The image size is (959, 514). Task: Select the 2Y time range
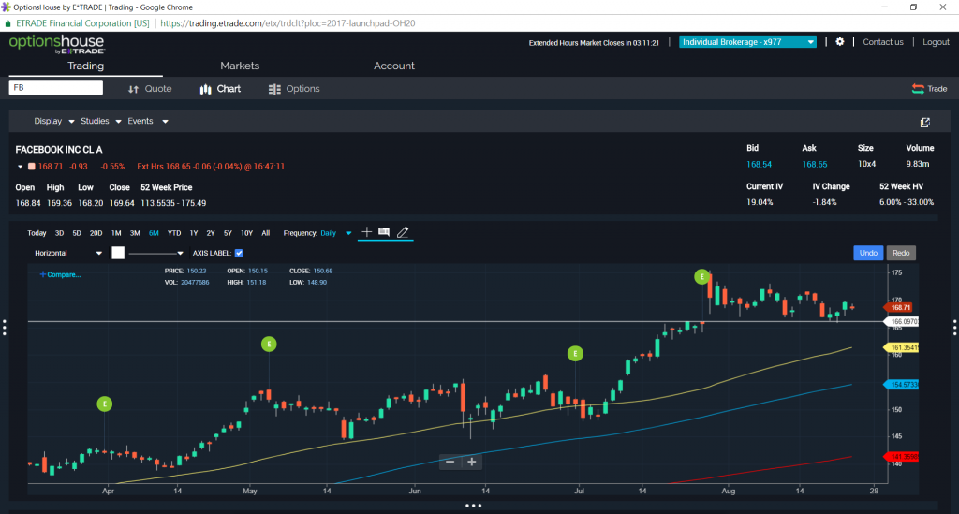211,233
